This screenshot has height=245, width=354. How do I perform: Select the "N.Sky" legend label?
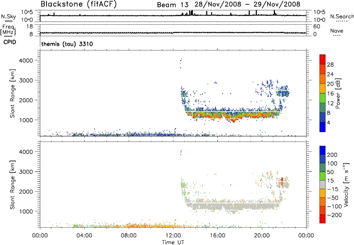(8, 17)
